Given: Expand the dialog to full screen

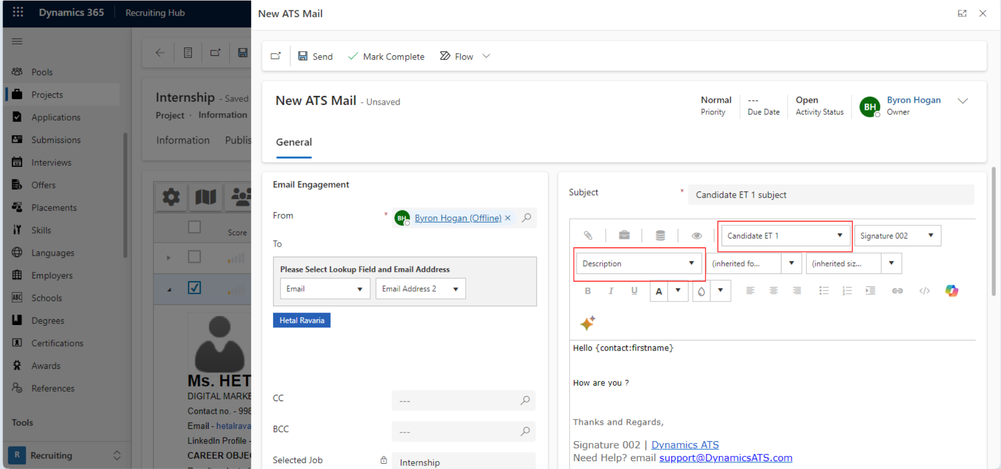Looking at the screenshot, I should [x=962, y=14].
